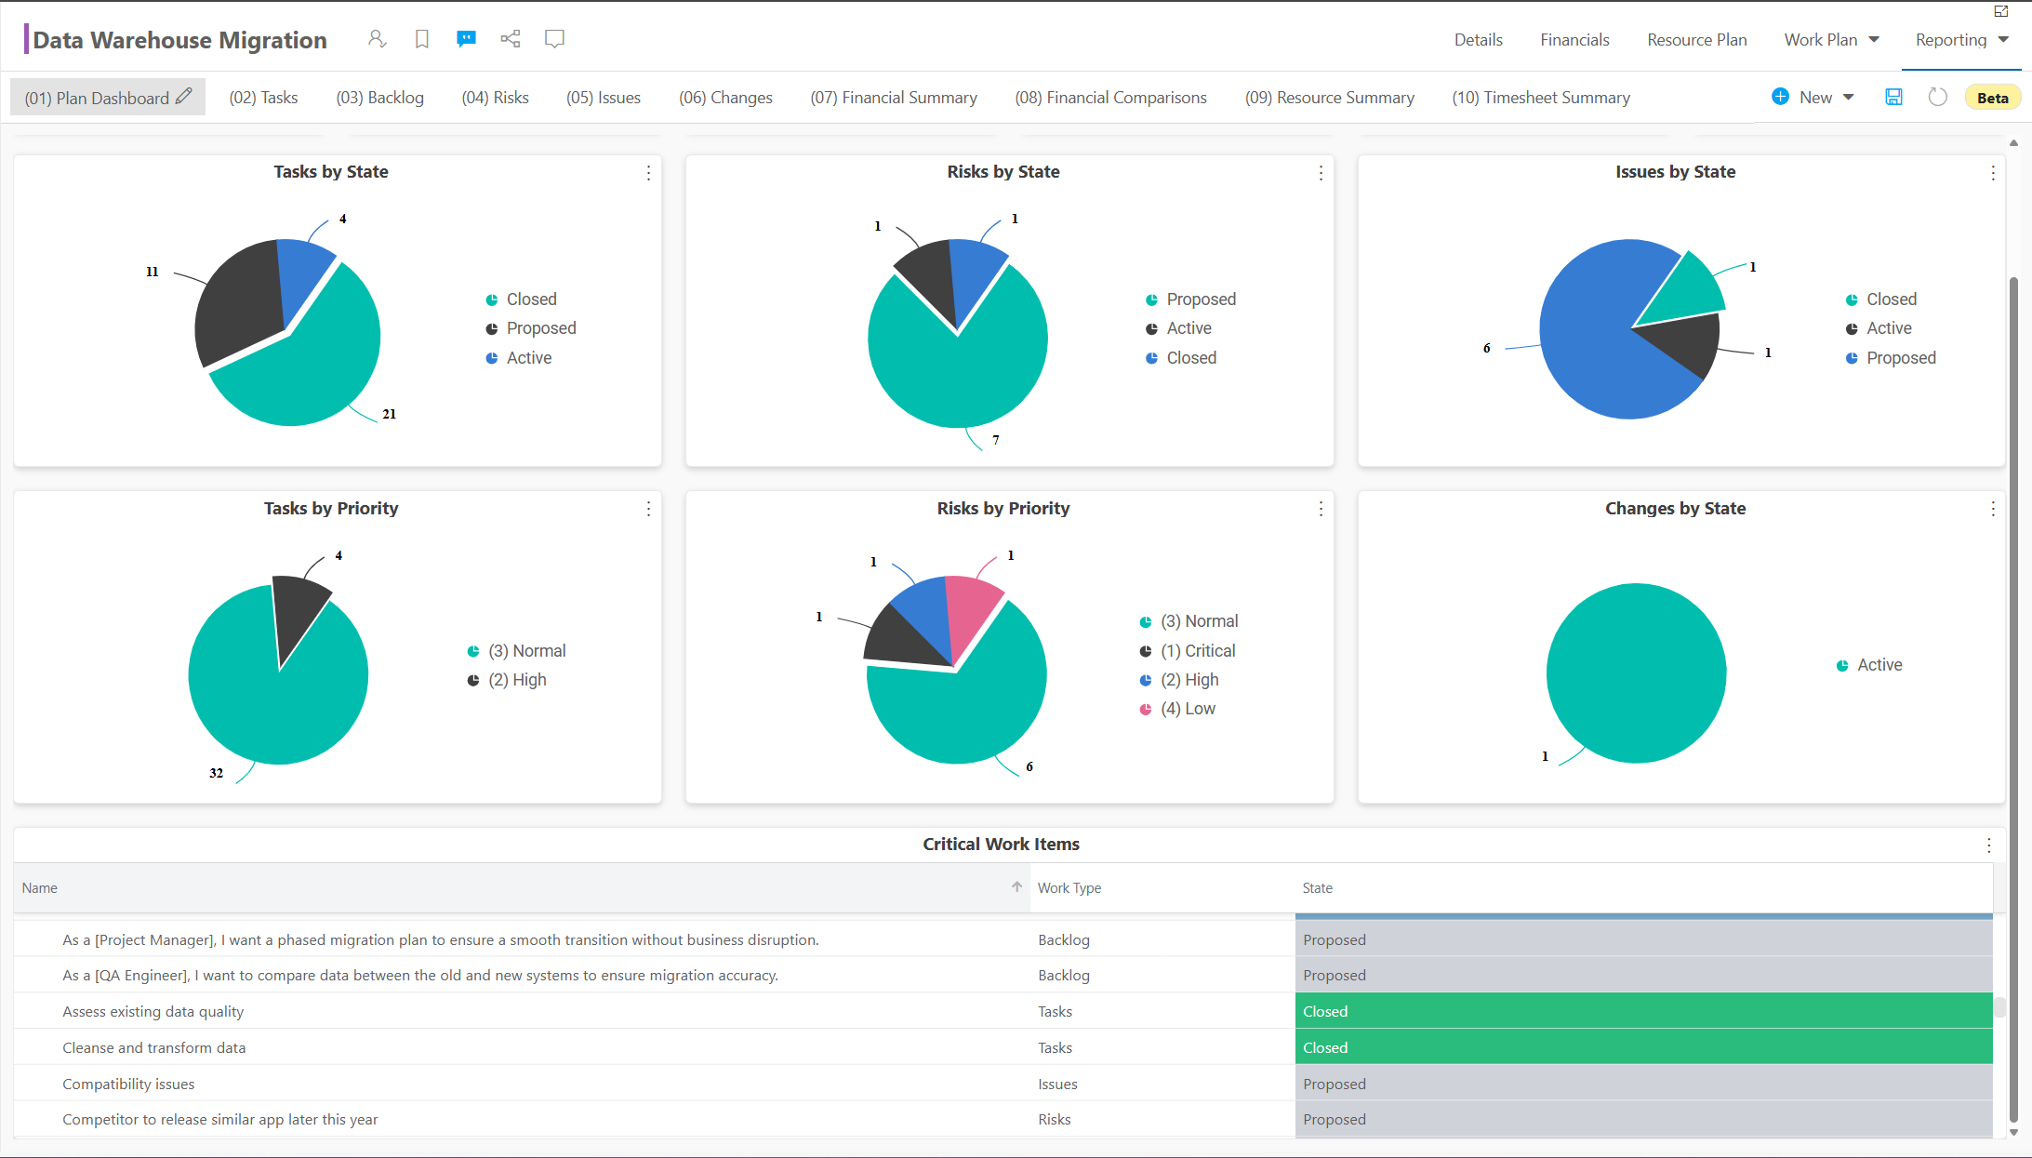
Task: Open the Risks by Priority options menu
Action: tap(1320, 509)
